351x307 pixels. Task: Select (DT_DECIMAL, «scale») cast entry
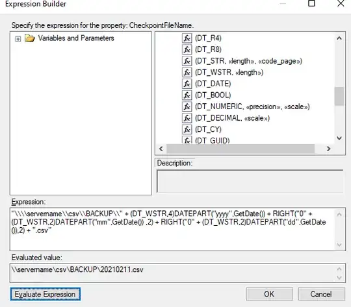tap(232, 118)
